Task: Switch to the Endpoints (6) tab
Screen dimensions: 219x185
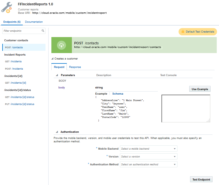Action: coord(12,22)
